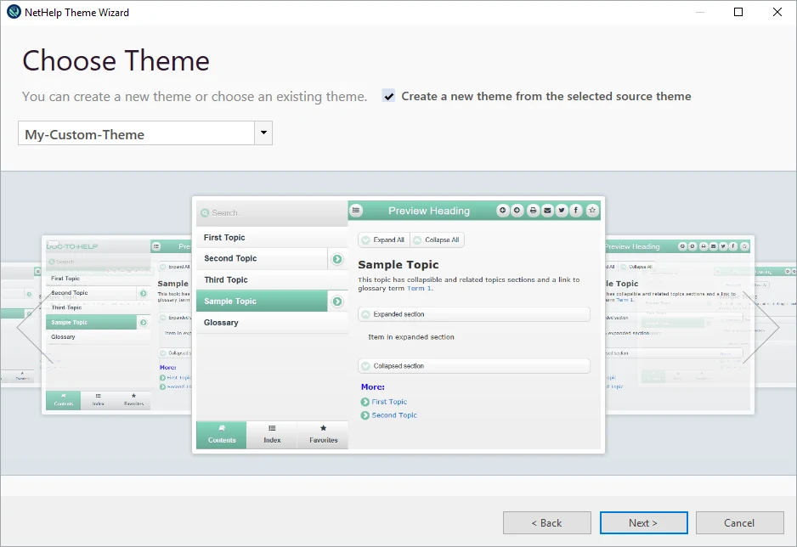797x547 pixels.
Task: Click the 'Preview Heading' title text
Action: click(x=429, y=211)
